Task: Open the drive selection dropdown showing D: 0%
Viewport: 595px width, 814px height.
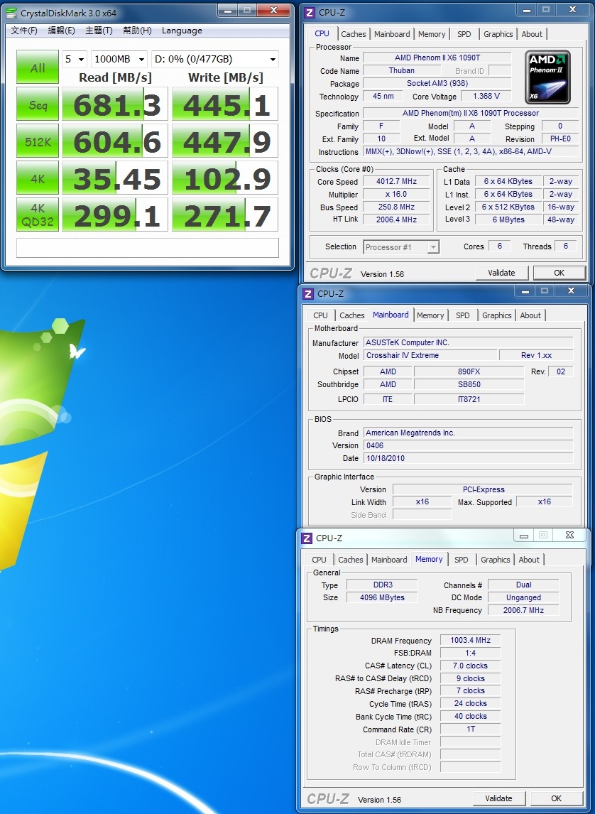Action: pos(214,60)
